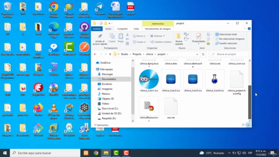Viewport: 279px width, 157px height.
Task: Open Papelera de reciclaje icon
Action: [7, 10]
